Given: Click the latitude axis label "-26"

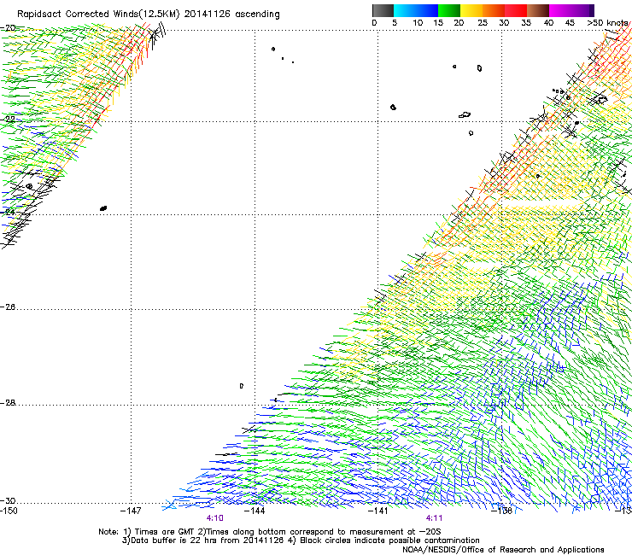Looking at the screenshot, I should (x=8, y=307).
